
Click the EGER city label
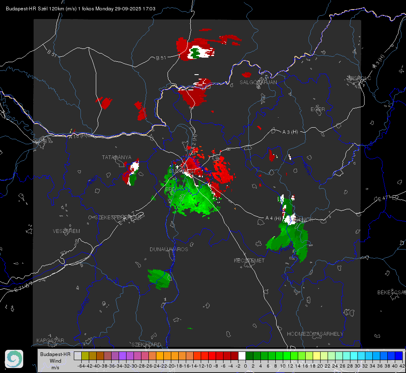pos(318,109)
